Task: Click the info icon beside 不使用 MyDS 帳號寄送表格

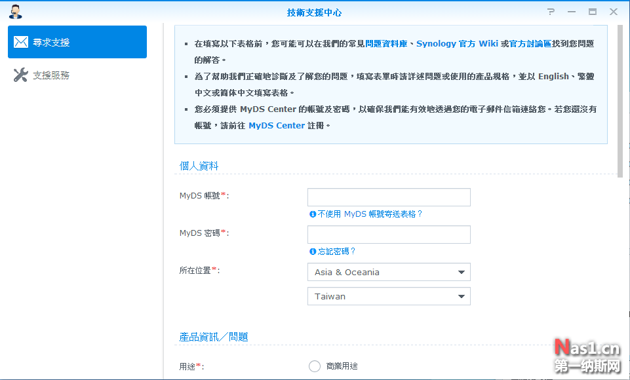Action: click(x=313, y=214)
